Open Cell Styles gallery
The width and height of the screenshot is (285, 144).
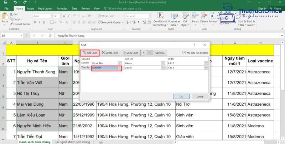click(x=185, y=20)
